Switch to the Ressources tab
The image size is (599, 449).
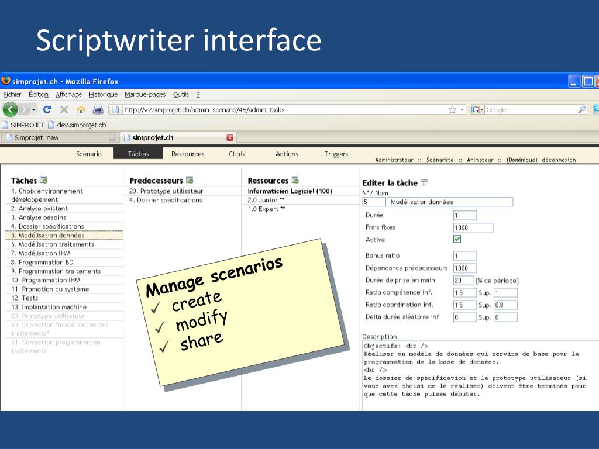pyautogui.click(x=188, y=154)
